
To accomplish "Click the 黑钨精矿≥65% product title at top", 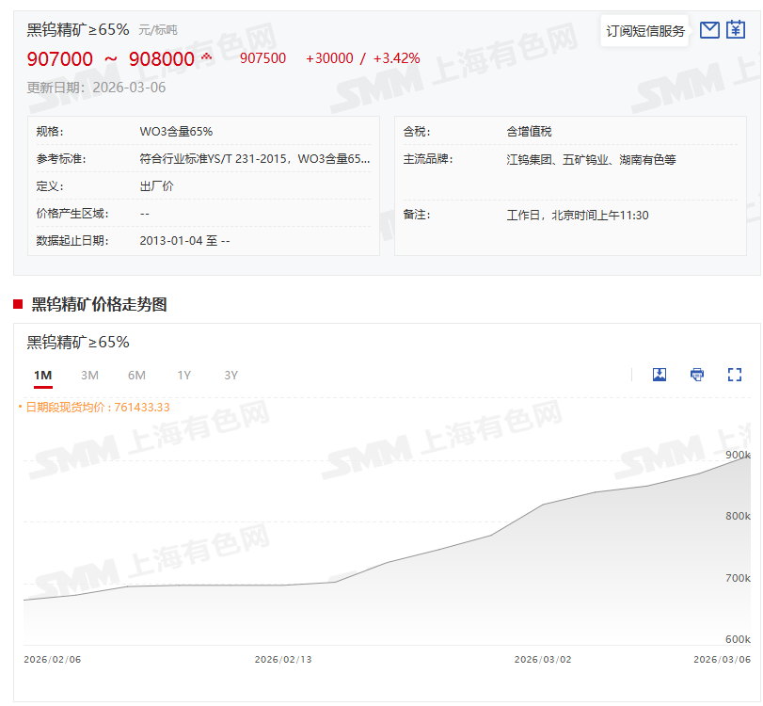I will [x=78, y=29].
